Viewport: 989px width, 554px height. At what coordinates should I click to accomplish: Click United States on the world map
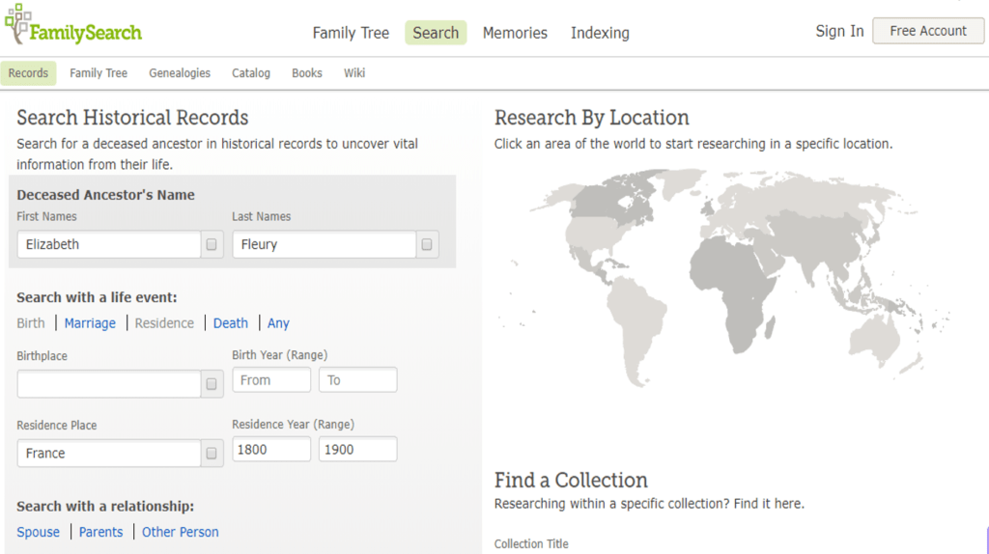click(596, 235)
